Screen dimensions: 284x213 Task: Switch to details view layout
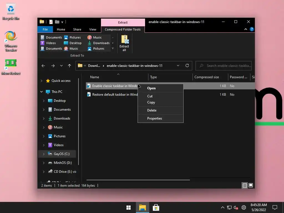tap(245, 185)
